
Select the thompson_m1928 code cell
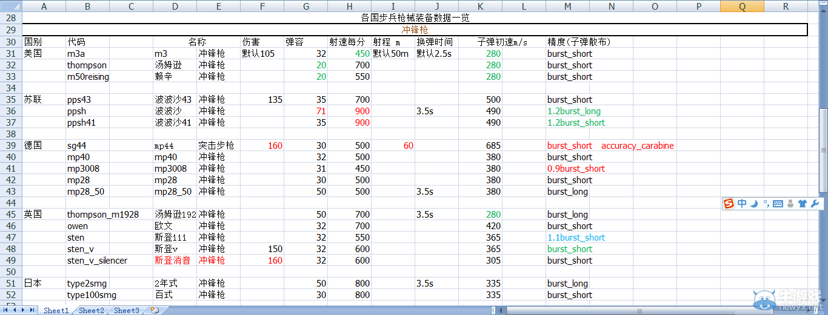point(103,215)
